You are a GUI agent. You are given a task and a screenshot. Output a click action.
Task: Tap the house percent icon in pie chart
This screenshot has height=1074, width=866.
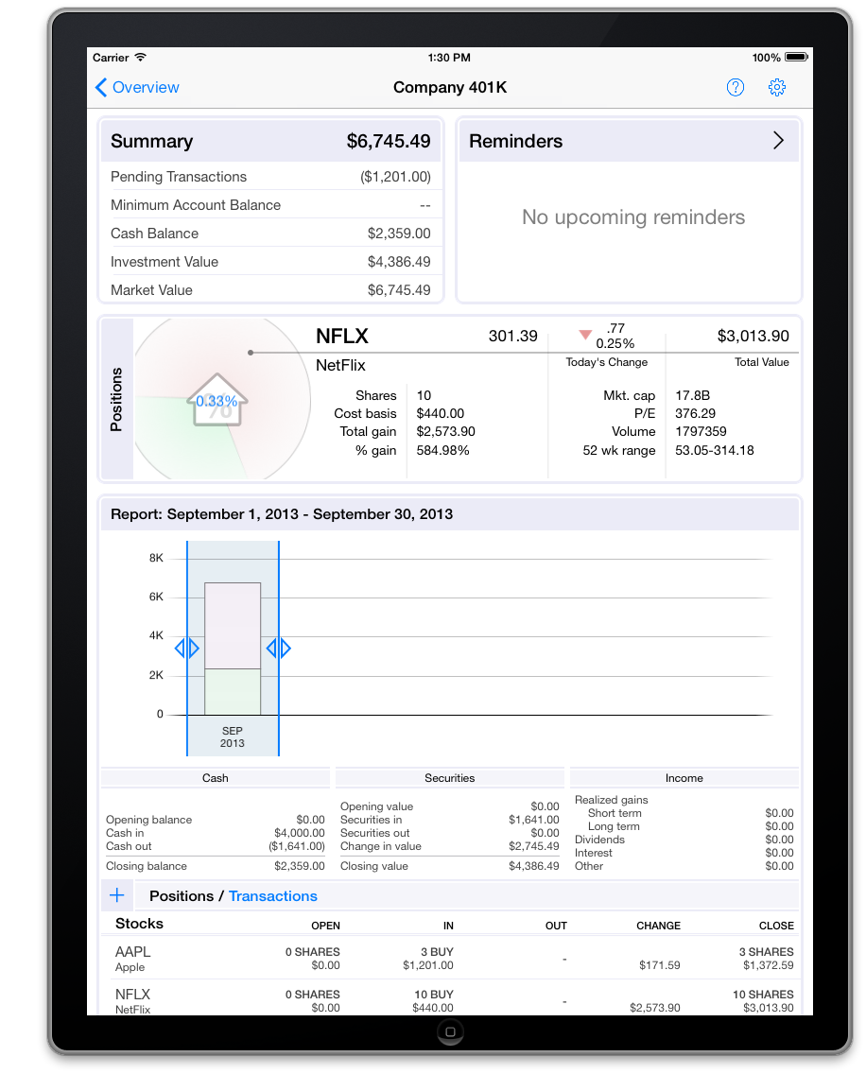click(216, 403)
